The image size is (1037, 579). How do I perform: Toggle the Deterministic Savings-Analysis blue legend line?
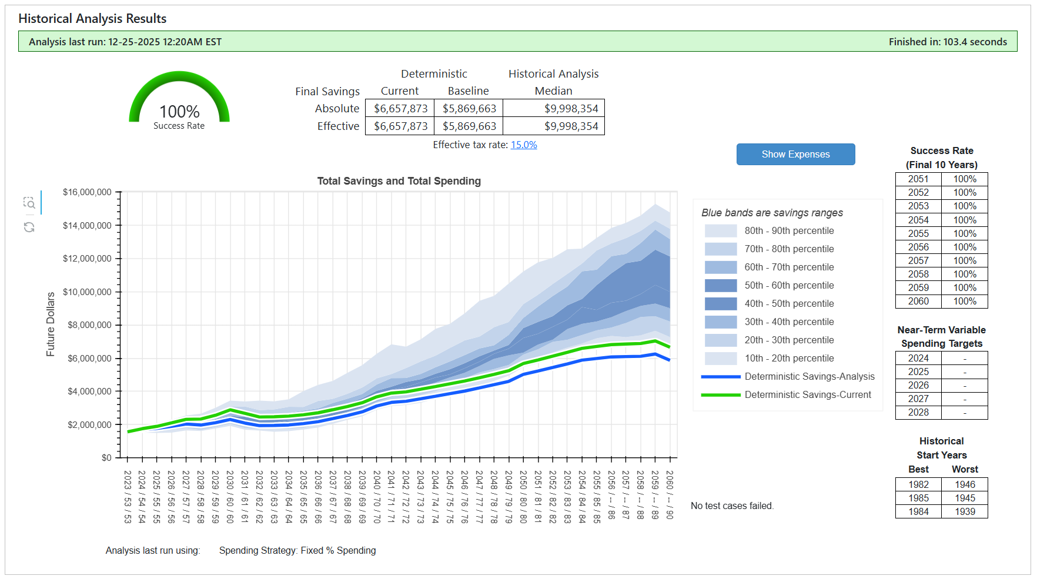[720, 376]
